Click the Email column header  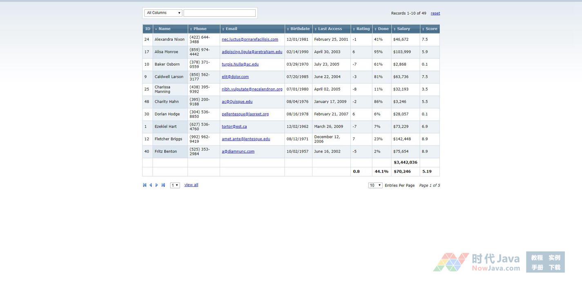click(231, 29)
